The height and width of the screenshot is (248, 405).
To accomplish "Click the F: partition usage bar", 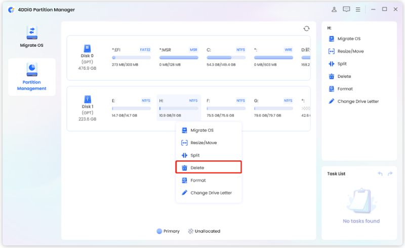I will point(226,108).
